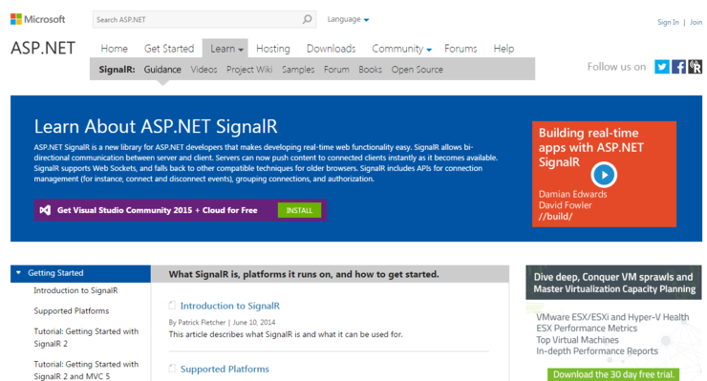Open the Language dropdown
Screen dimensions: 707x381
[x=348, y=19]
